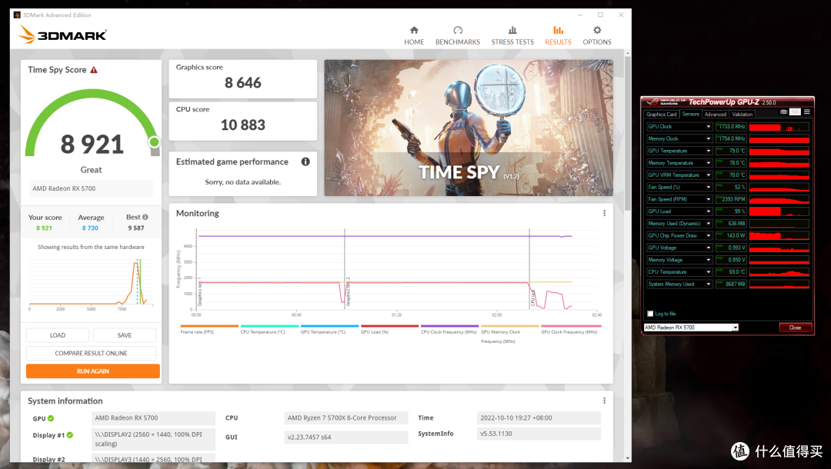Open the OPTIONS gear in 3DMark
The image size is (831, 469).
coord(596,35)
